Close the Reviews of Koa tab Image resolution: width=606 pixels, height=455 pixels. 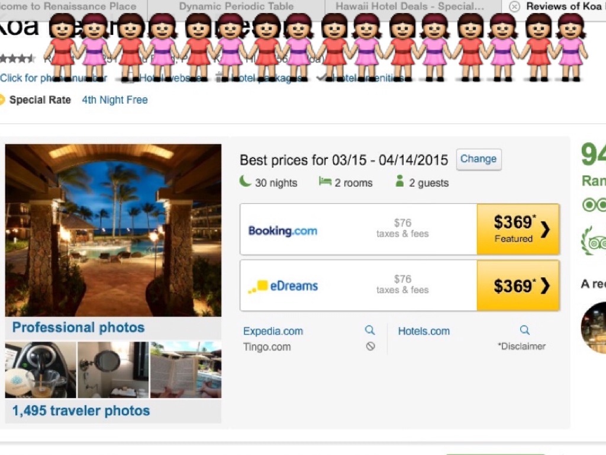[x=514, y=7]
